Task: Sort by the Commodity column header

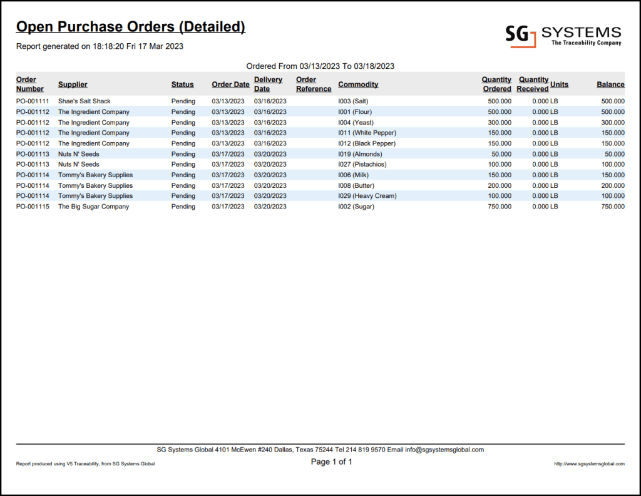Action: 357,84
